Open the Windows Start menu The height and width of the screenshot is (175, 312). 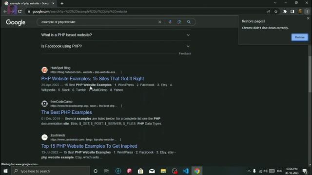[x=5, y=171]
